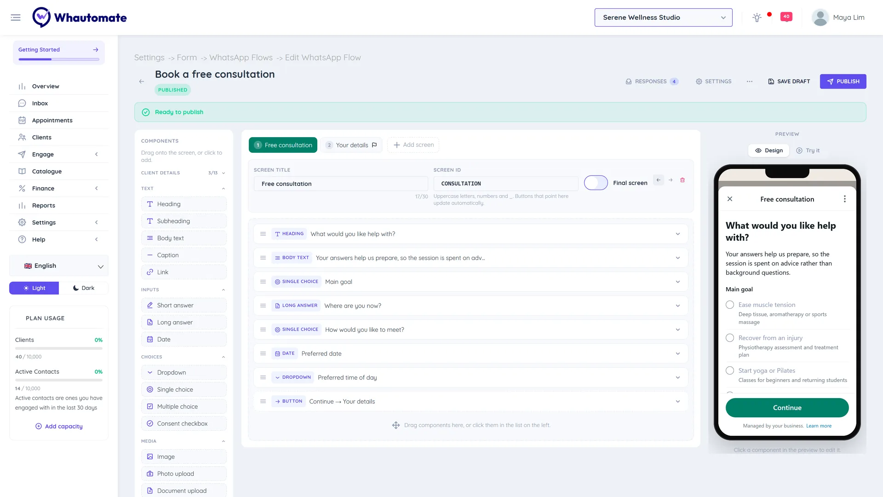Open the hamburger navigation menu
The height and width of the screenshot is (497, 883).
click(x=16, y=17)
